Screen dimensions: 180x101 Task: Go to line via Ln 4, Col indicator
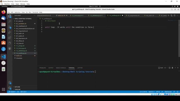coord(143,92)
